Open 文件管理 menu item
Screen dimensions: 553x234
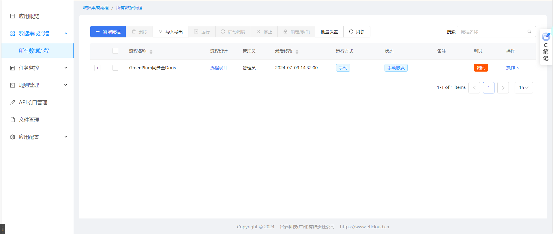pos(38,120)
